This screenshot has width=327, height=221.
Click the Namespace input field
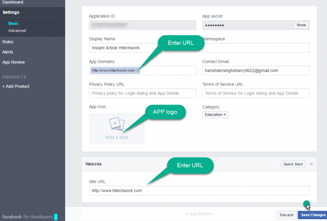click(256, 48)
